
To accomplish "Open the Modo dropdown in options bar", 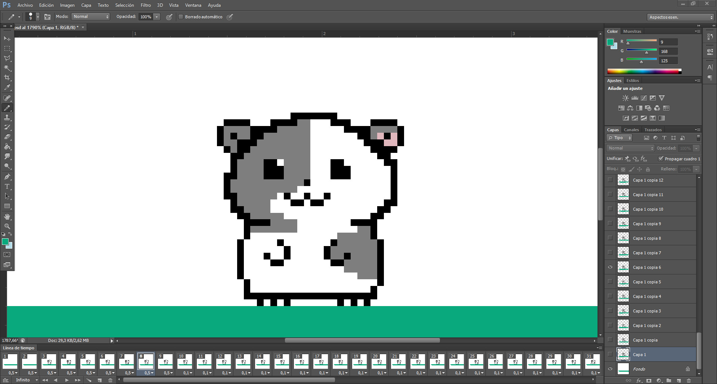I will (x=90, y=16).
